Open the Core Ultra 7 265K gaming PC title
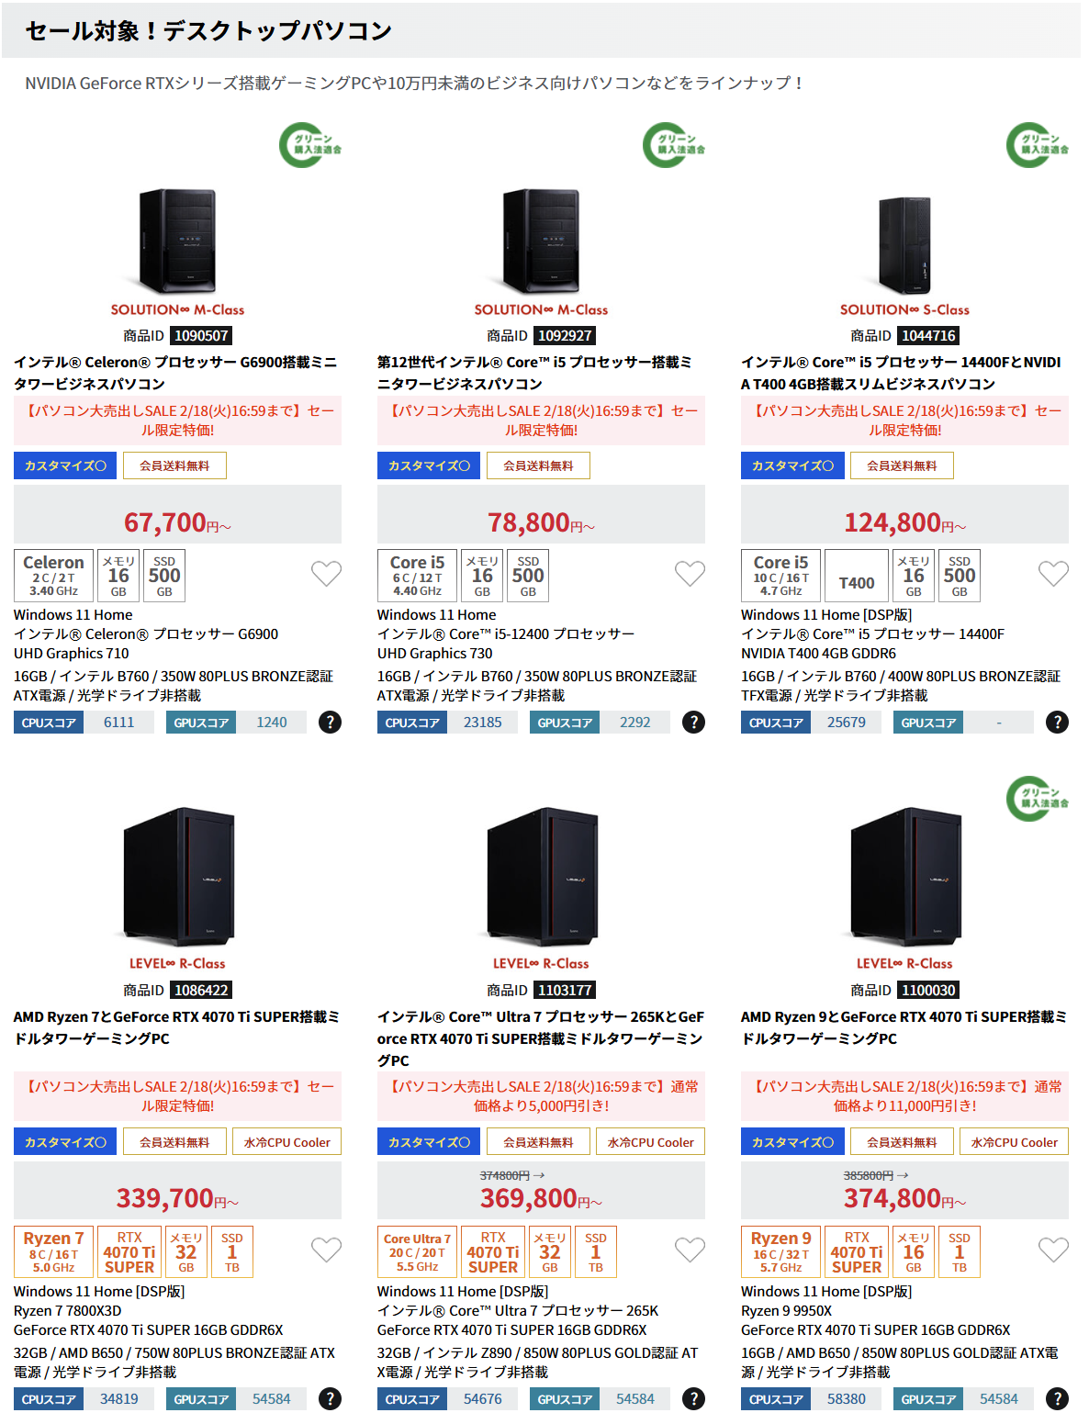 coord(541,1038)
